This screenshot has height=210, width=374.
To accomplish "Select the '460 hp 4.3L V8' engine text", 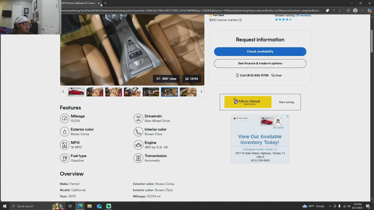I will coord(156,147).
